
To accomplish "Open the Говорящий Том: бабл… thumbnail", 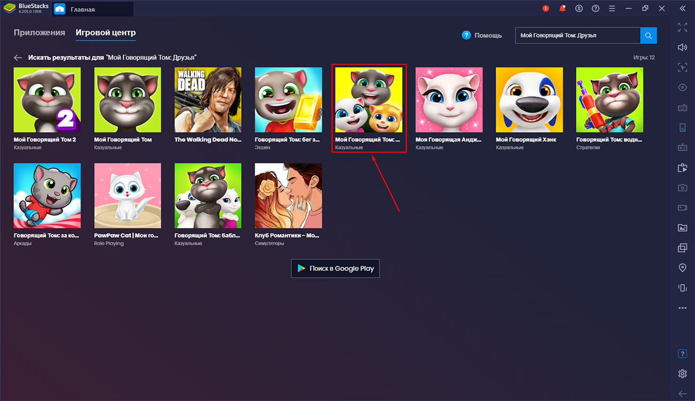I will (208, 196).
